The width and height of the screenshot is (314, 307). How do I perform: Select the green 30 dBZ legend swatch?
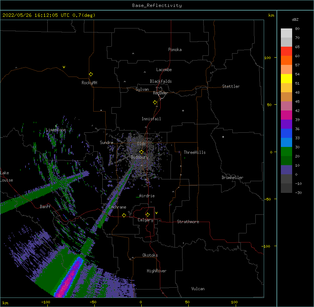[x=286, y=152]
